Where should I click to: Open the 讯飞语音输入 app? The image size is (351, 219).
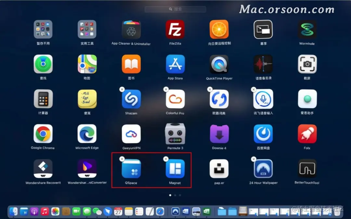(263, 99)
